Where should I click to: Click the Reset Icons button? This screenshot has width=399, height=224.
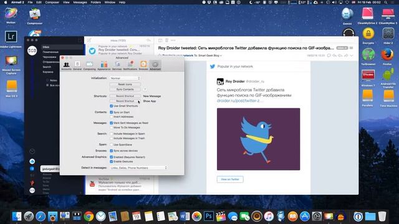(x=125, y=84)
